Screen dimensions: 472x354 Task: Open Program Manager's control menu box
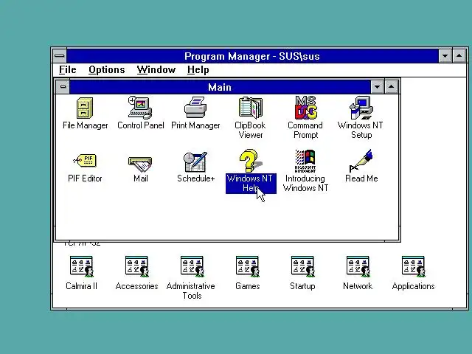[x=60, y=56]
